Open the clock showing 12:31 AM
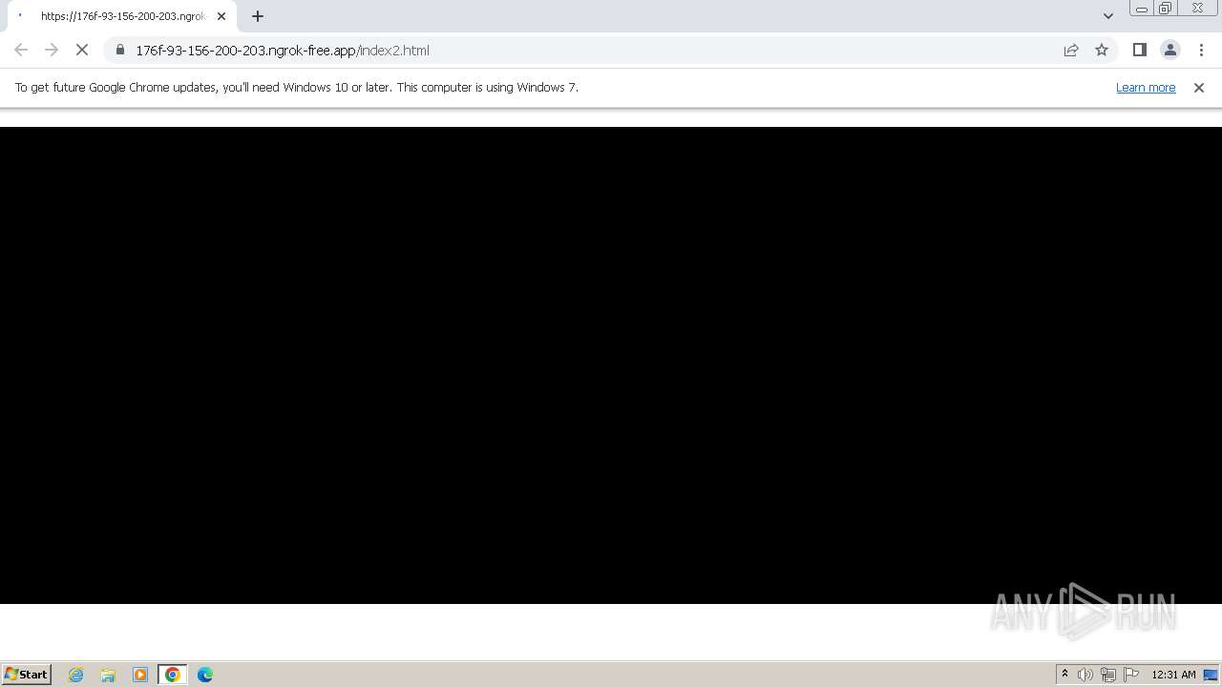 coord(1173,675)
